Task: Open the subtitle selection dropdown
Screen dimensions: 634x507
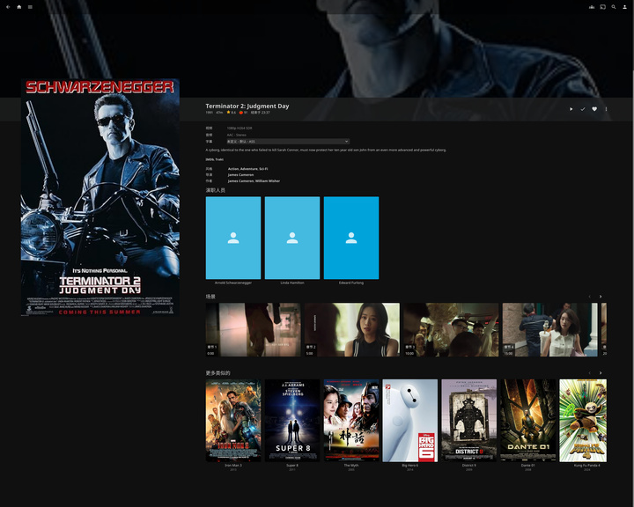Action: pyautogui.click(x=288, y=142)
